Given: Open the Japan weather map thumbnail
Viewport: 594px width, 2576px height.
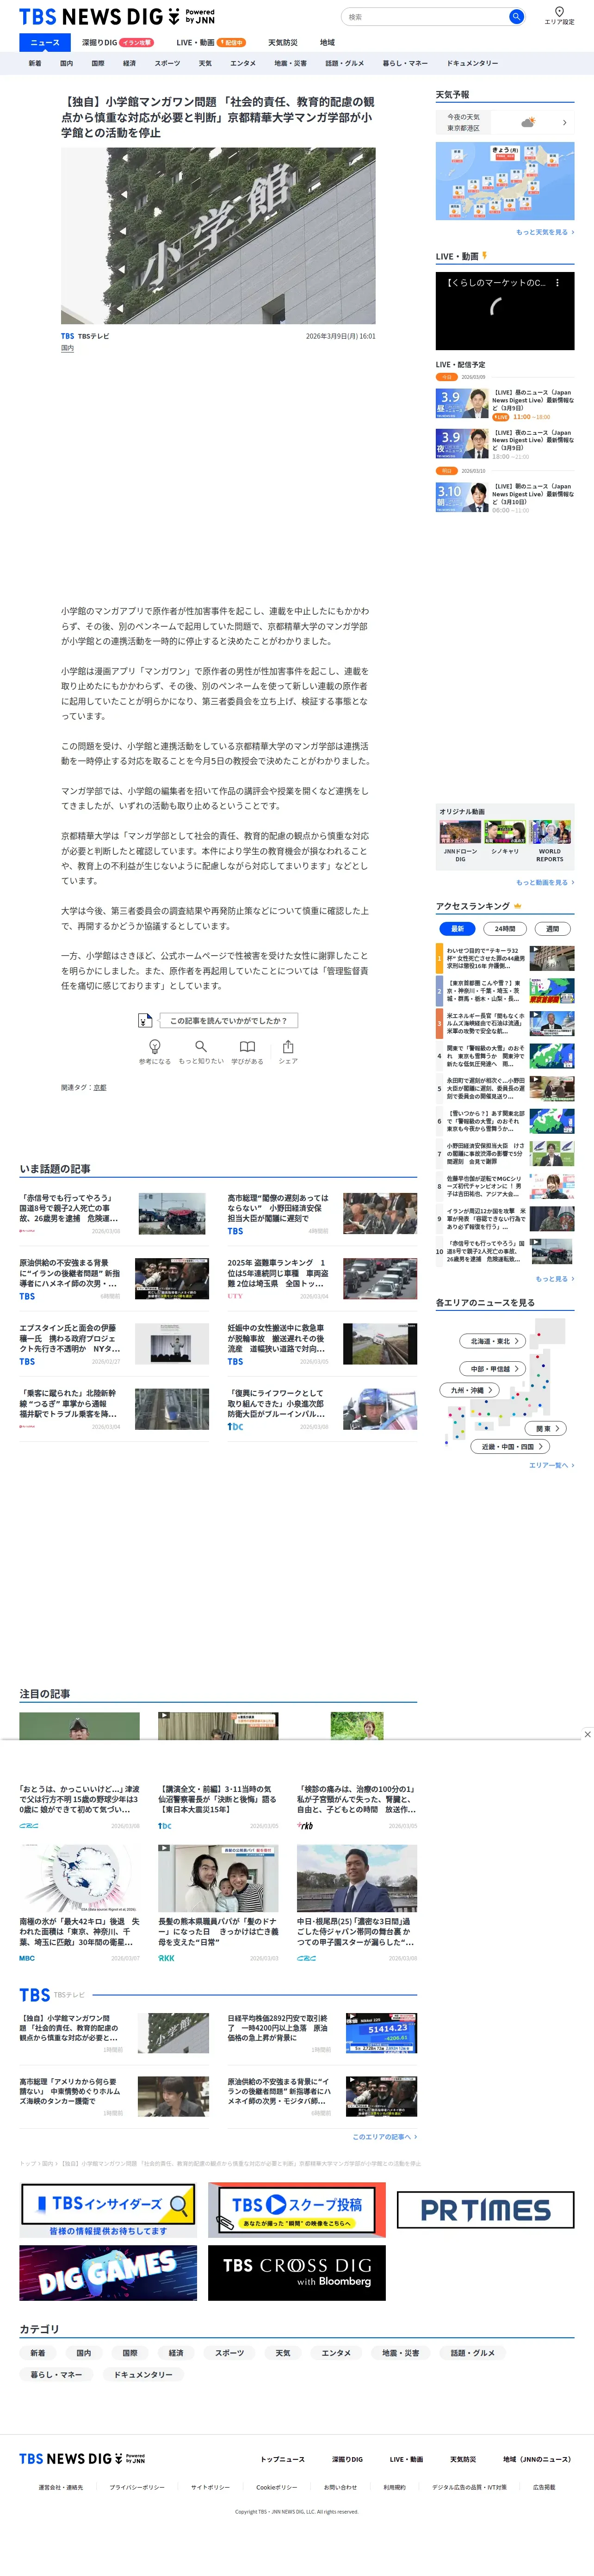Looking at the screenshot, I should click(505, 181).
